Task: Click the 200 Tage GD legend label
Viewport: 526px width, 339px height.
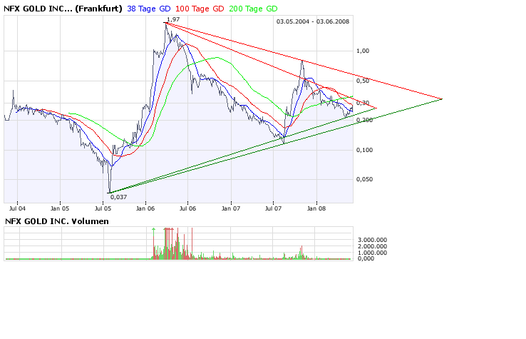Action: [x=253, y=9]
